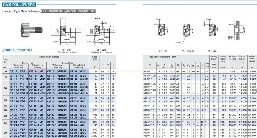257x138 pixels.
Task: Select cell 'CF 12 VBR'
Action: click(x=18, y=98)
